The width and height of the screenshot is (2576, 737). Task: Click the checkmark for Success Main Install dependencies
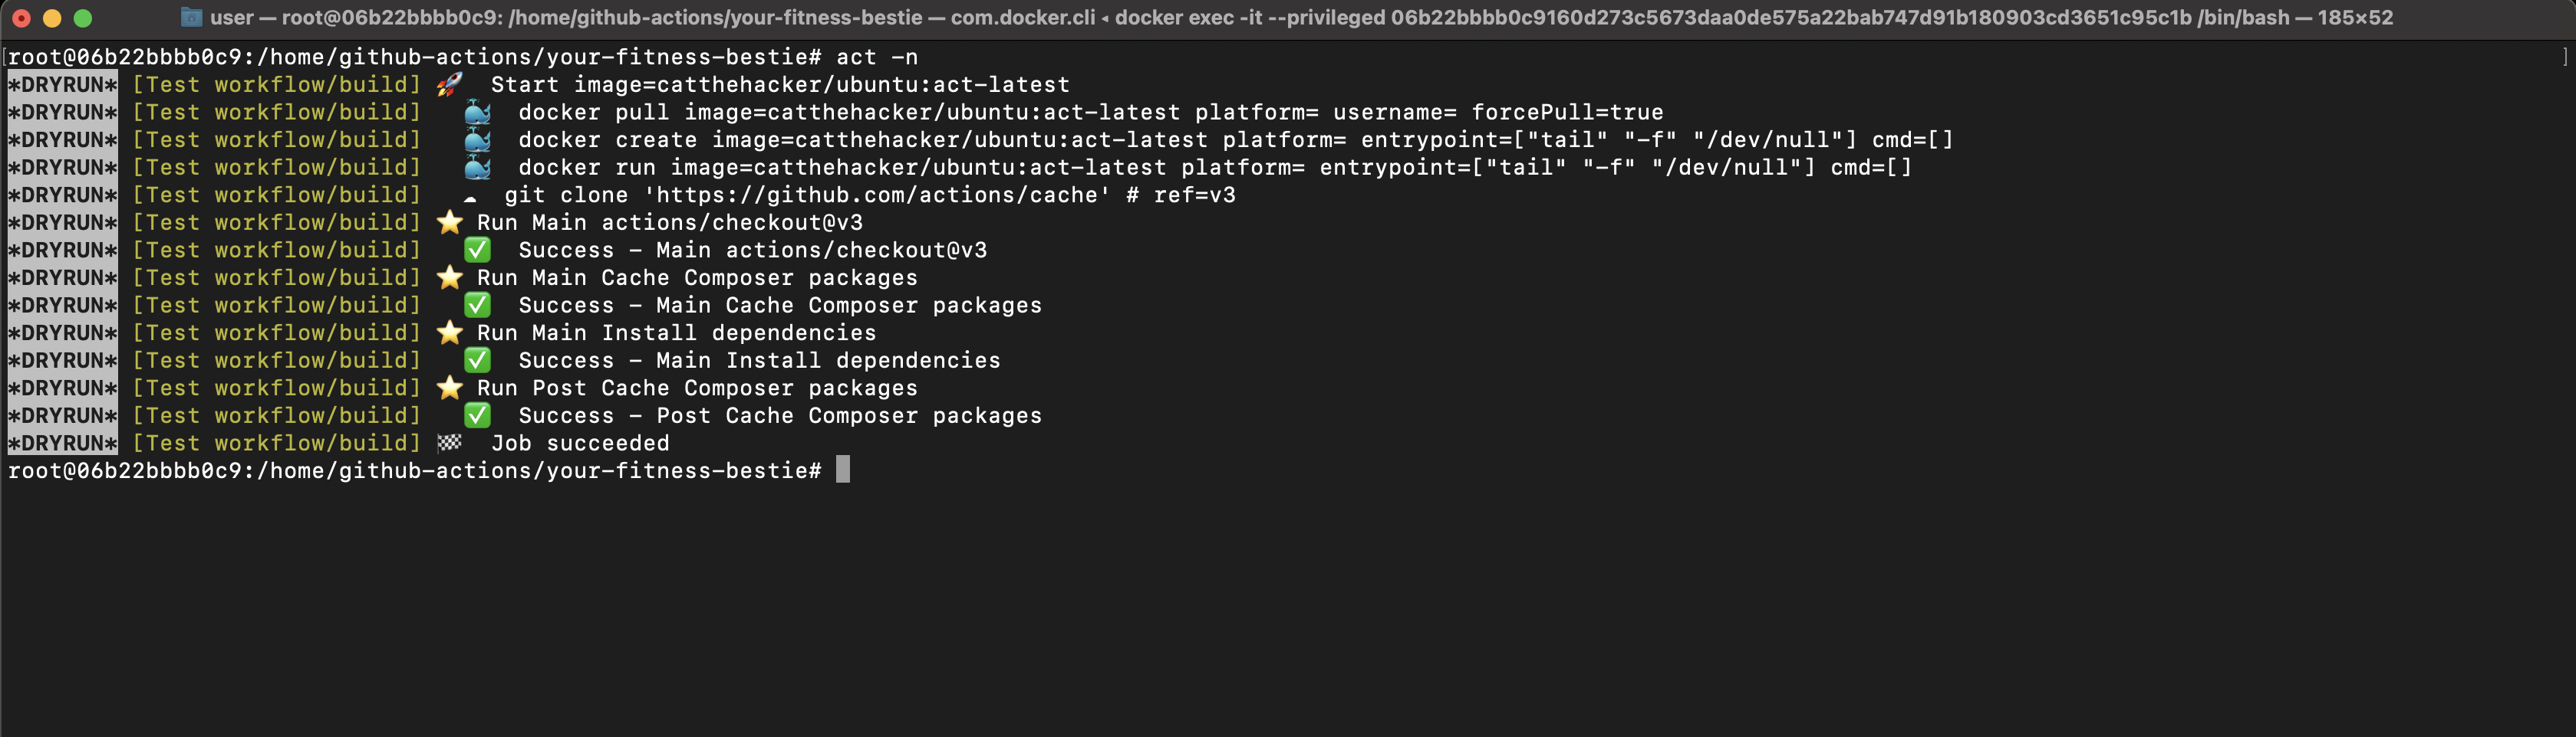point(477,361)
